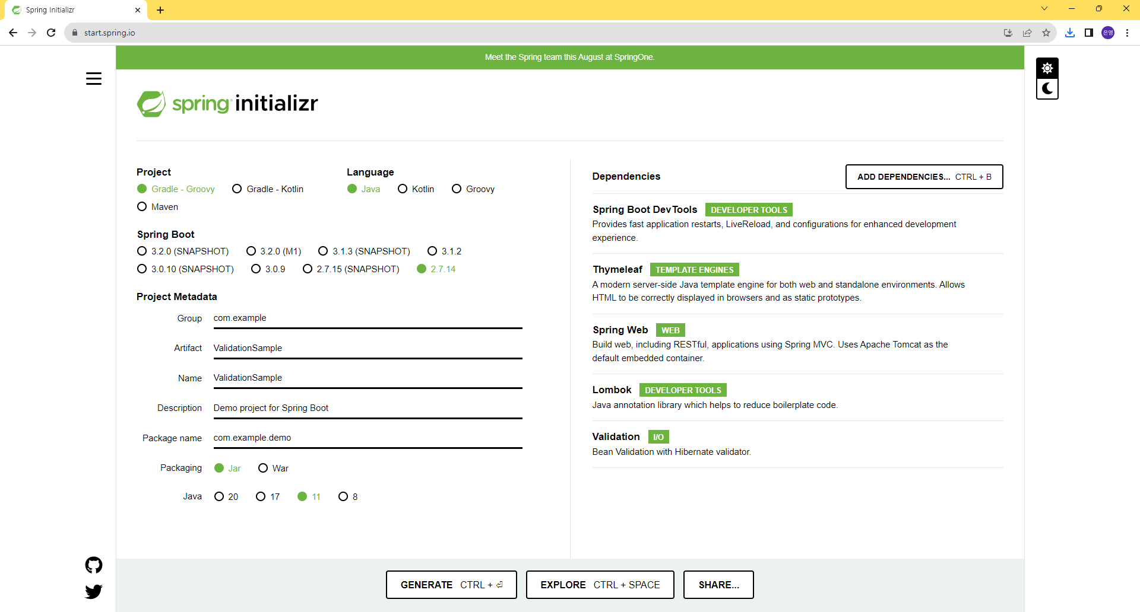This screenshot has height=612, width=1140.
Task: Click the Spring Initializr logo
Action: [x=227, y=104]
